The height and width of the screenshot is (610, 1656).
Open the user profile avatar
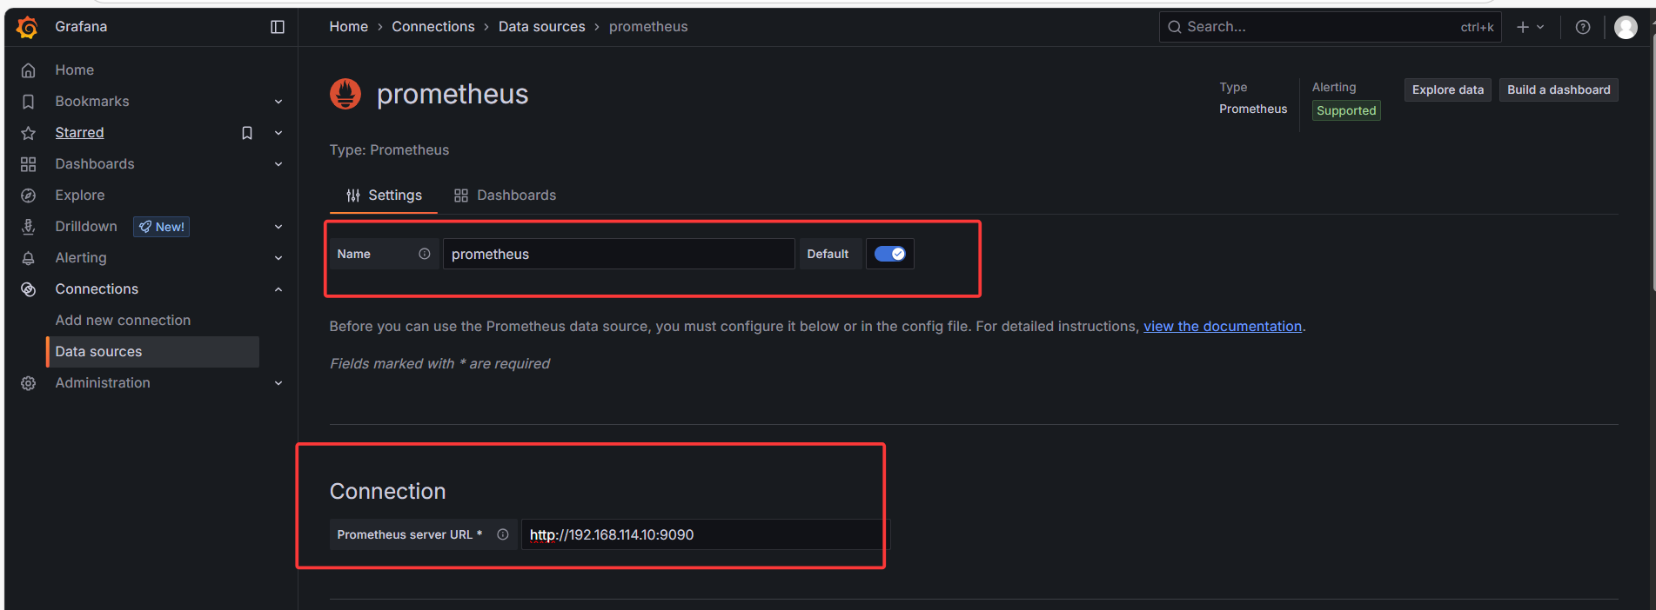[x=1626, y=27]
